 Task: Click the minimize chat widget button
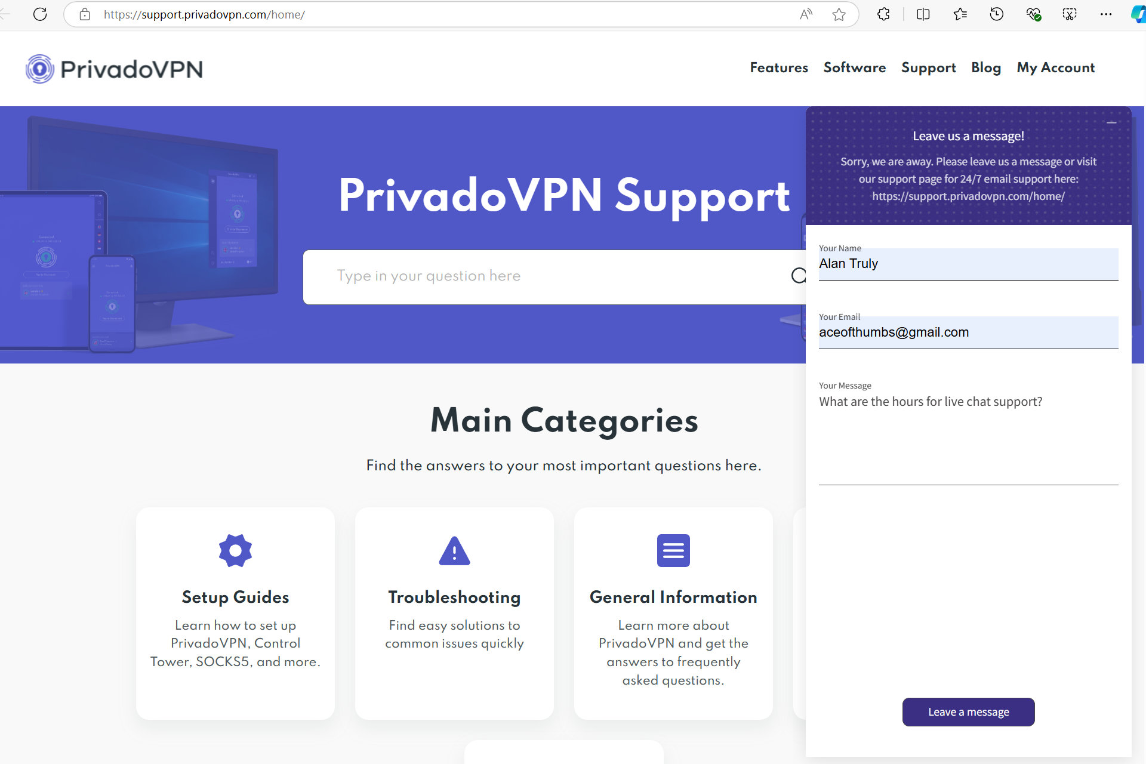tap(1111, 123)
